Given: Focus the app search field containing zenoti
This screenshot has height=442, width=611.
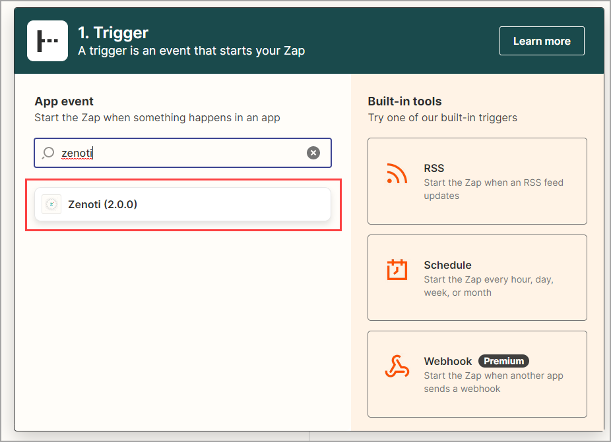Looking at the screenshot, I should 183,153.
